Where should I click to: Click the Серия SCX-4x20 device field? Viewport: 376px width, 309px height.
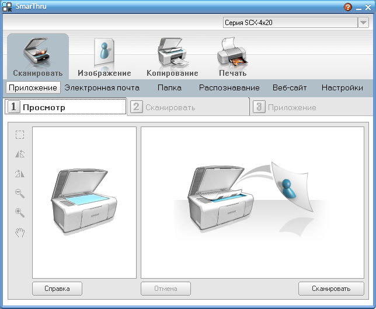[x=290, y=23]
